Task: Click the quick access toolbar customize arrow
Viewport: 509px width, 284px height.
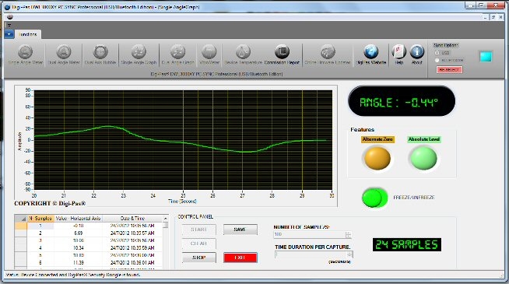Action: click(9, 25)
